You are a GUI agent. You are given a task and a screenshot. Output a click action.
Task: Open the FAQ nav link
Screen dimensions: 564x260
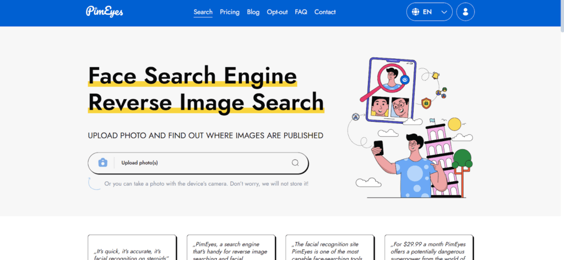click(301, 12)
